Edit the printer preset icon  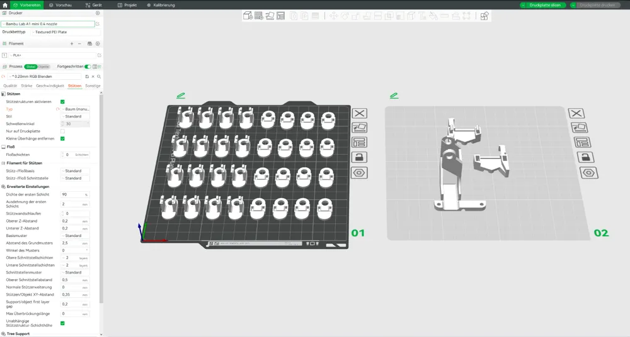point(98,24)
